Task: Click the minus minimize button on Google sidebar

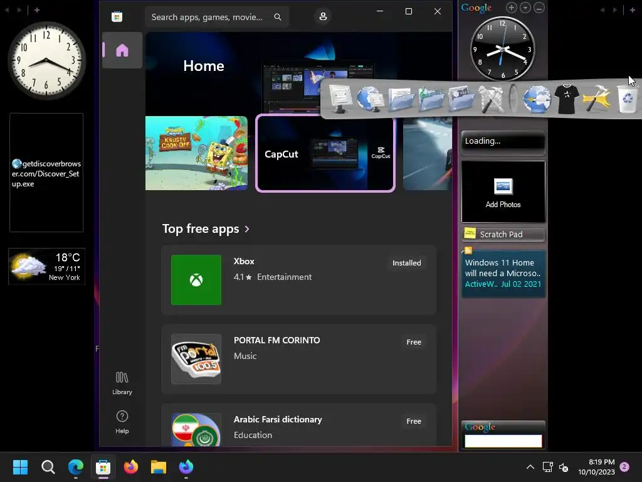Action: pyautogui.click(x=539, y=8)
